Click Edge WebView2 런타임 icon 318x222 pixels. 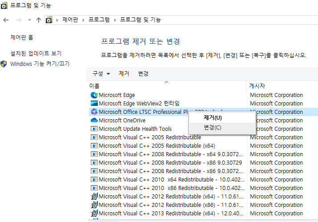coord(94,104)
